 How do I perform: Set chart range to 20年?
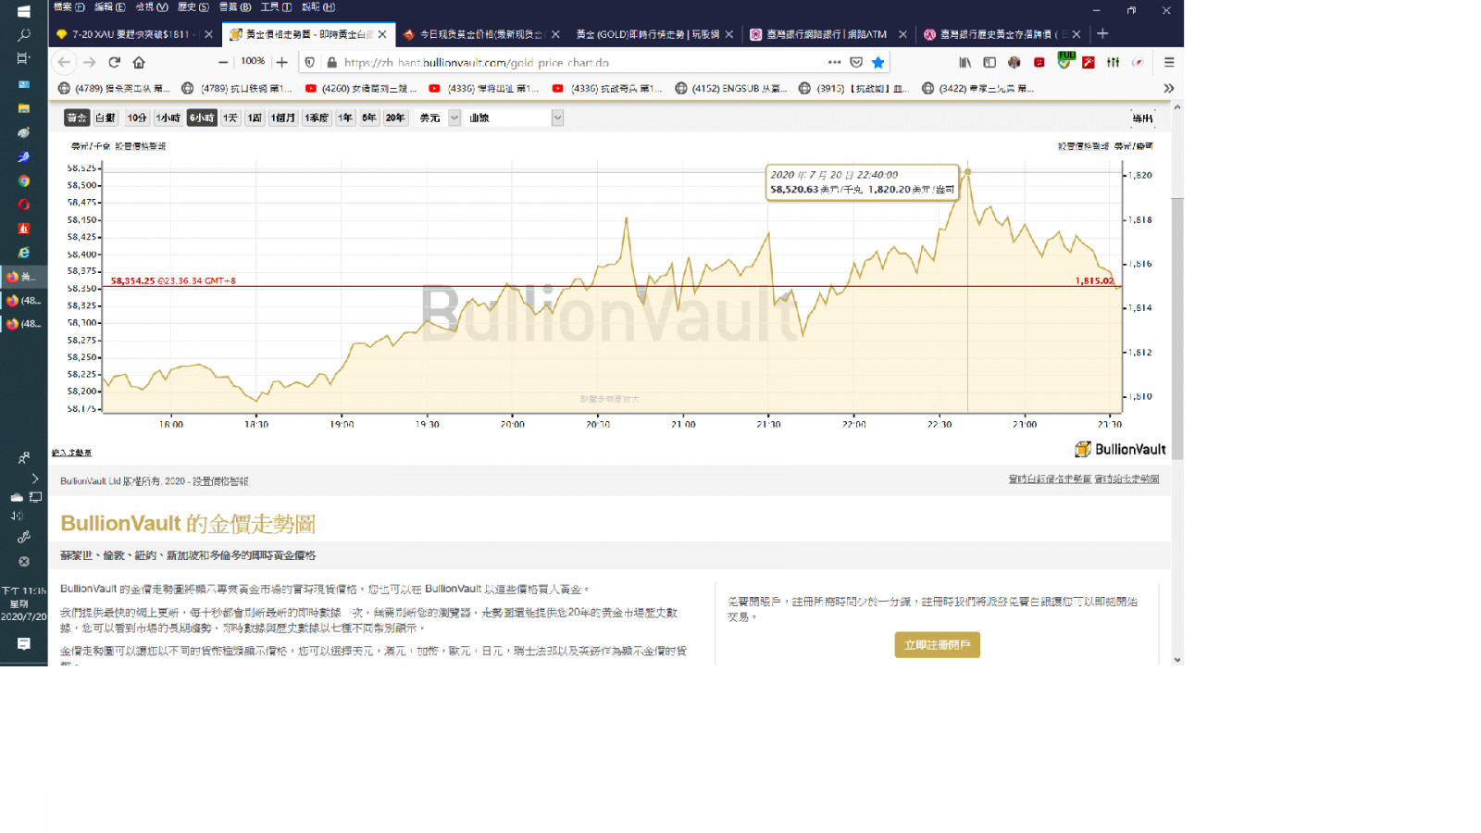click(395, 118)
